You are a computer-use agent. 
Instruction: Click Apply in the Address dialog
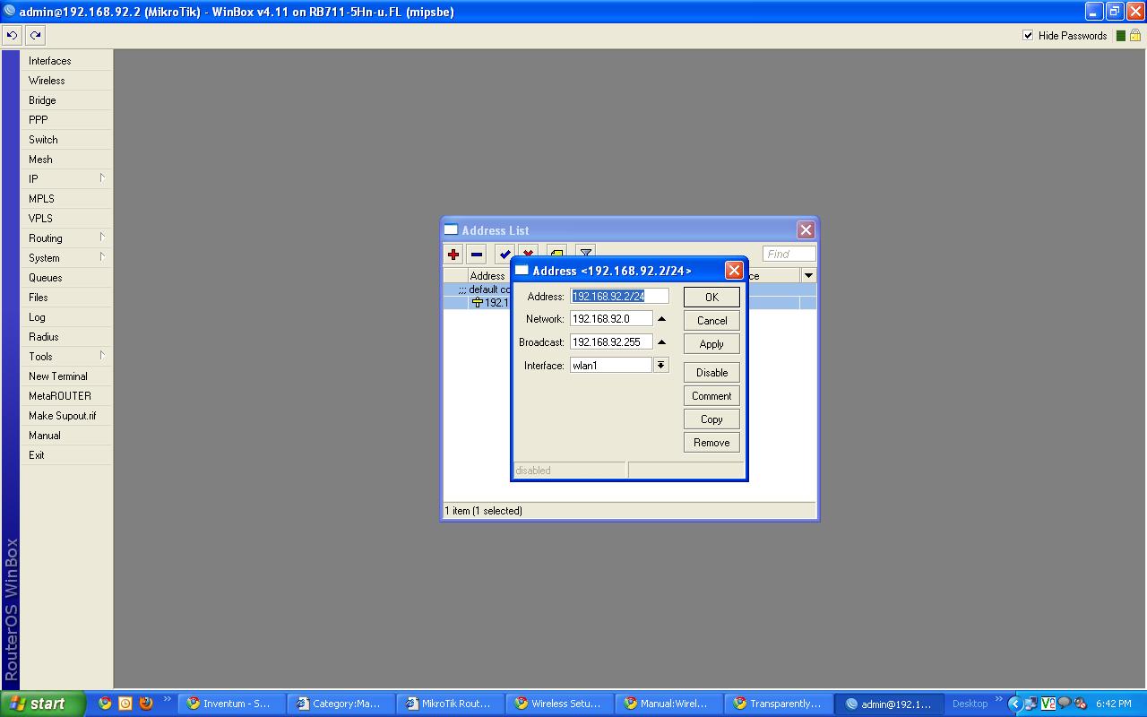coord(711,343)
